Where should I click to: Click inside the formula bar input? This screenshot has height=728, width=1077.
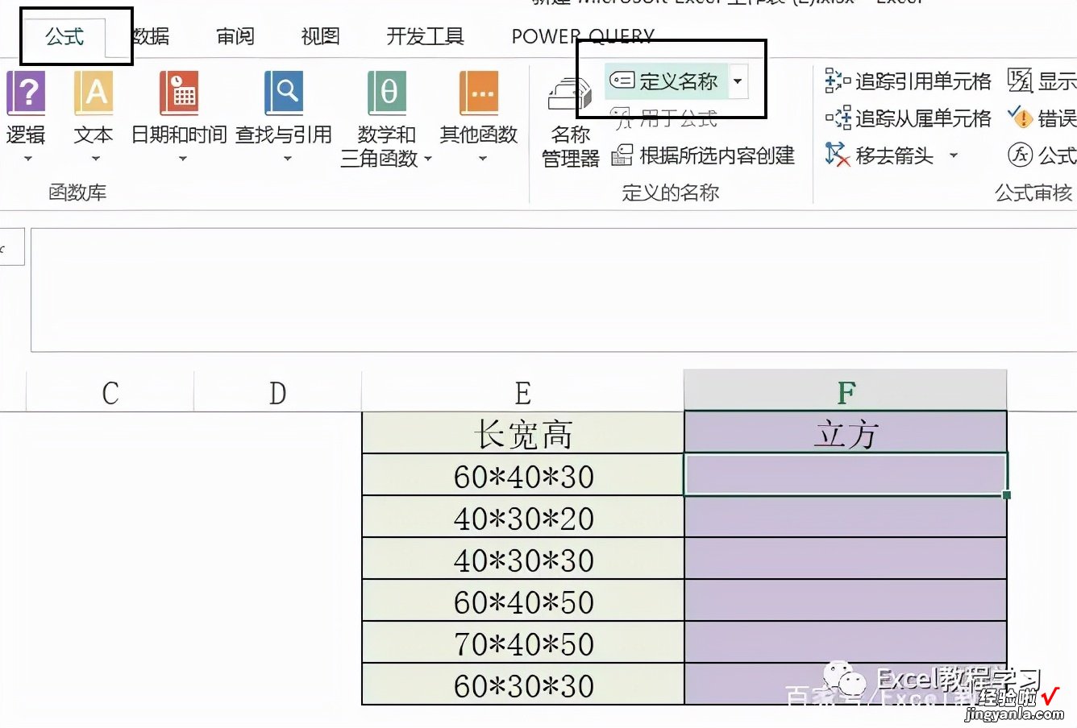553,290
